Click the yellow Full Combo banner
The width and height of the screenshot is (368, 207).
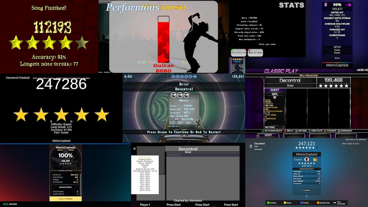[x=66, y=199]
